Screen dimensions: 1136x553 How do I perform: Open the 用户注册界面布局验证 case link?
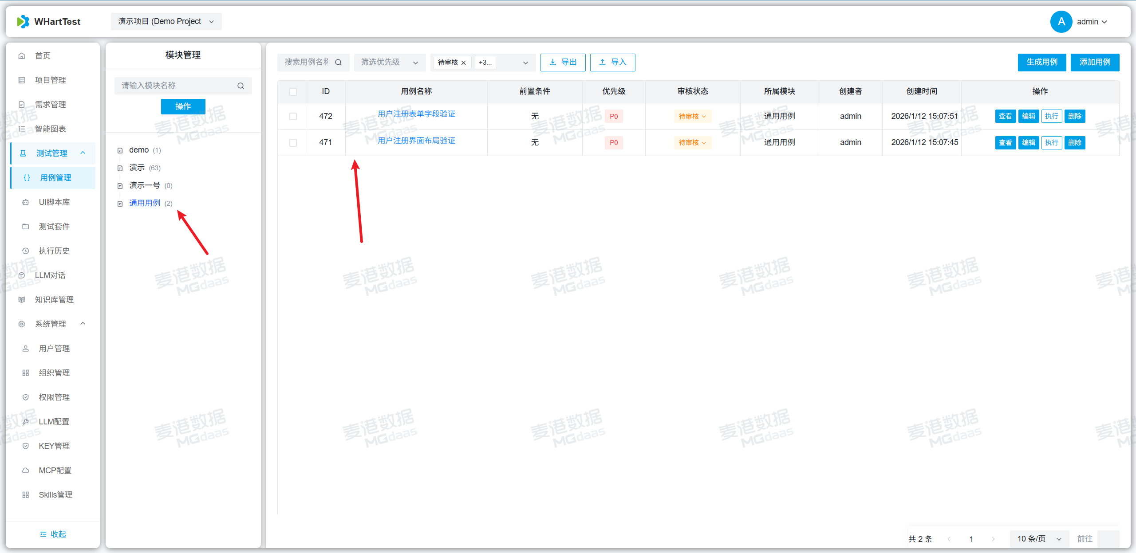click(x=416, y=141)
